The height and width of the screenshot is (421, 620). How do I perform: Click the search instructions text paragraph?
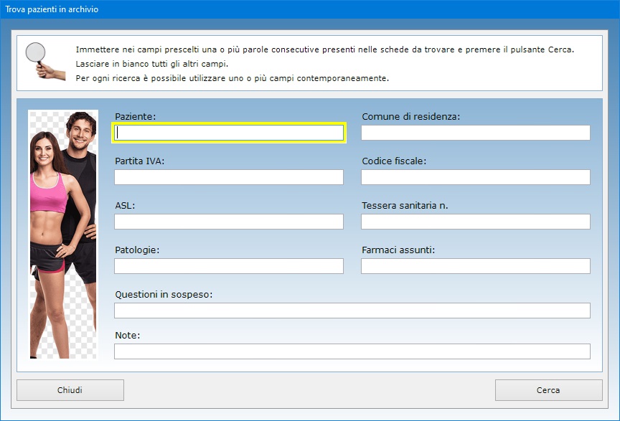[x=324, y=64]
